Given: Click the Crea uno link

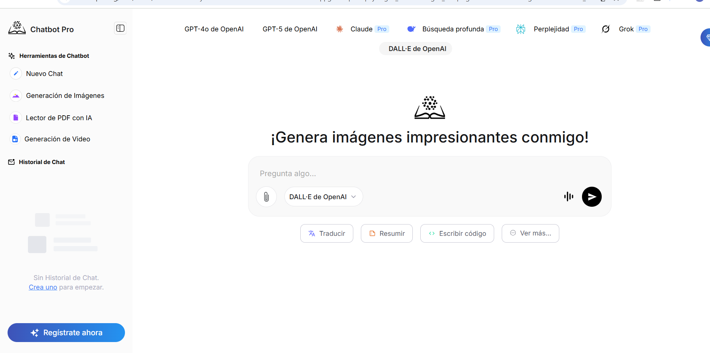Looking at the screenshot, I should [x=43, y=287].
